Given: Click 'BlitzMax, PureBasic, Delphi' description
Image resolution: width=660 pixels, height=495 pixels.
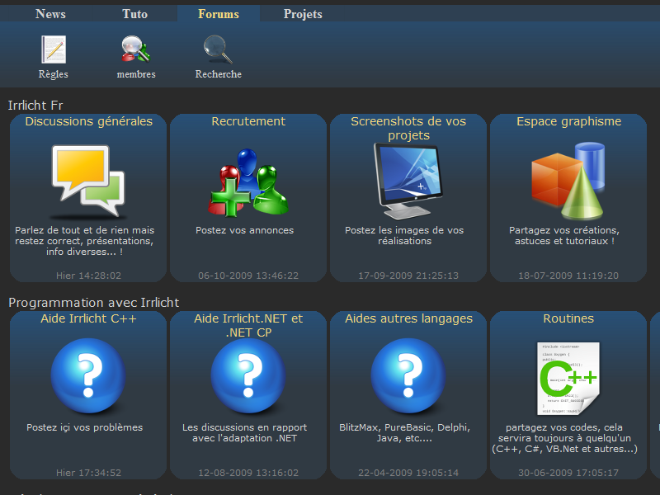Looking at the screenshot, I should tap(404, 432).
